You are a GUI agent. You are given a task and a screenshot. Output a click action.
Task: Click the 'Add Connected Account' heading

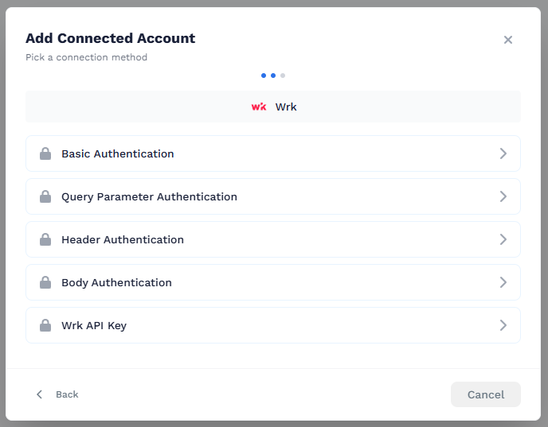click(111, 38)
